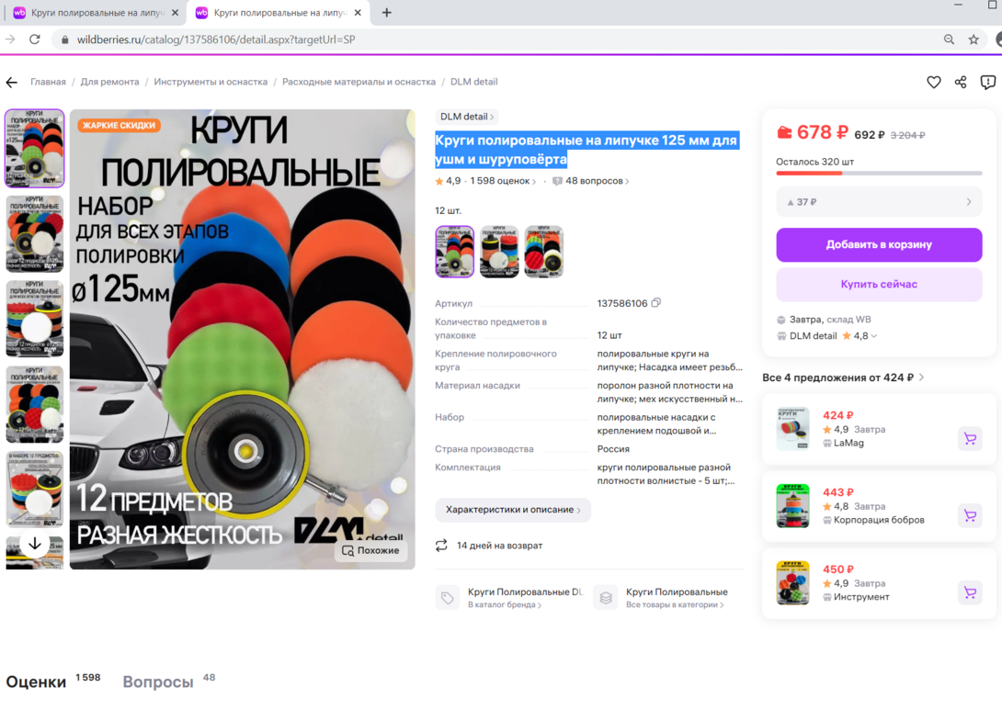
Task: Click the rating star next to 4,9
Action: coord(439,181)
